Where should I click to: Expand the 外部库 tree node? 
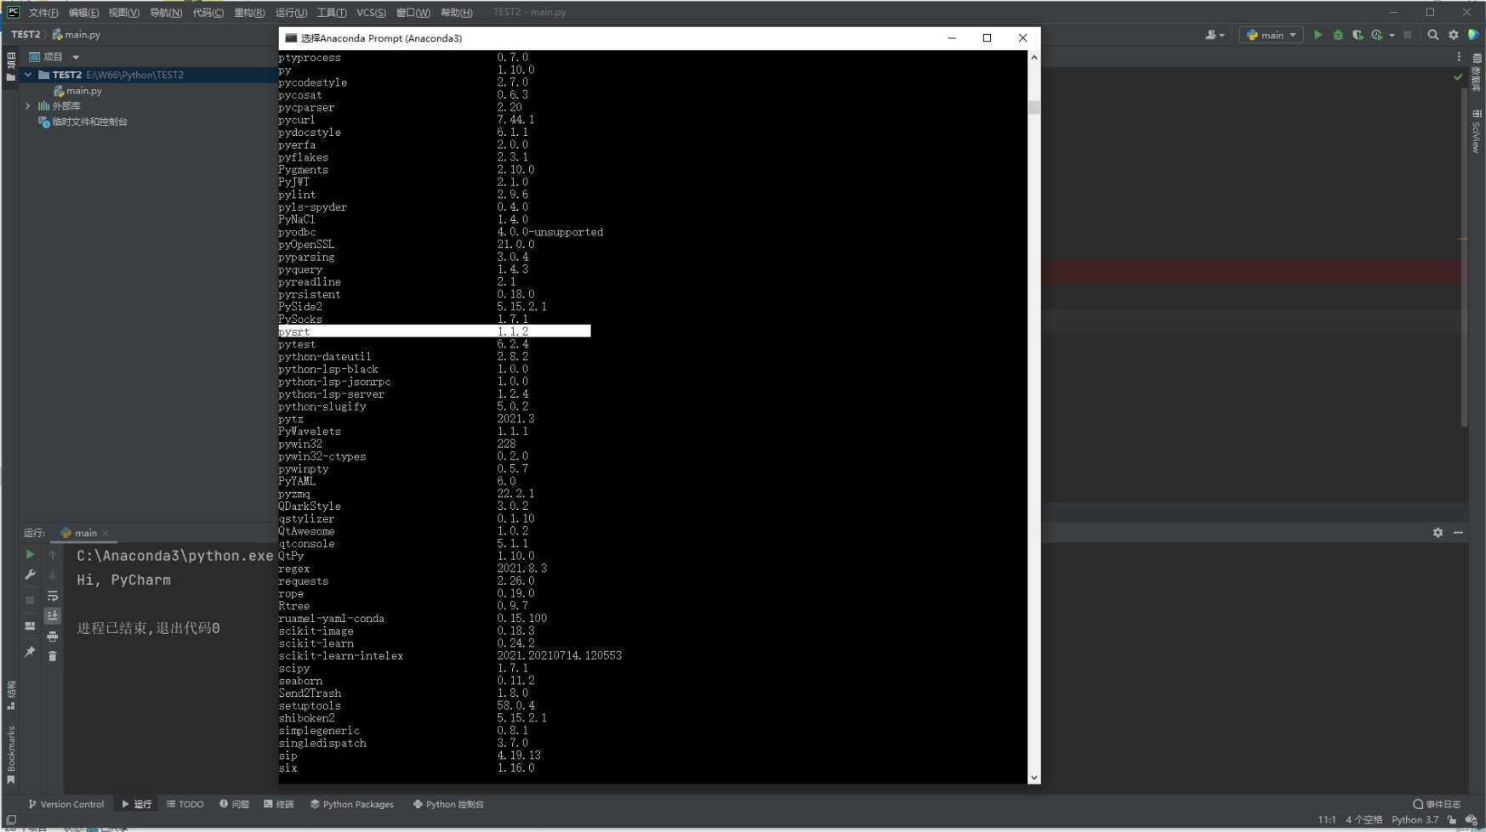pos(26,105)
